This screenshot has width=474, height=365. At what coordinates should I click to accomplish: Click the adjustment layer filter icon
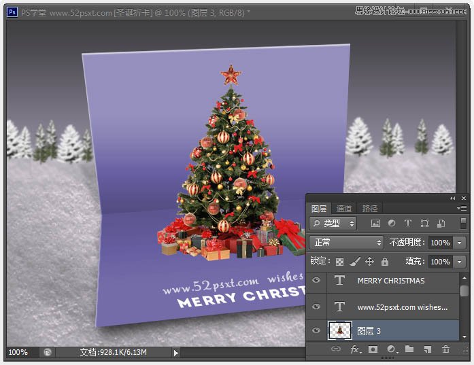point(392,223)
